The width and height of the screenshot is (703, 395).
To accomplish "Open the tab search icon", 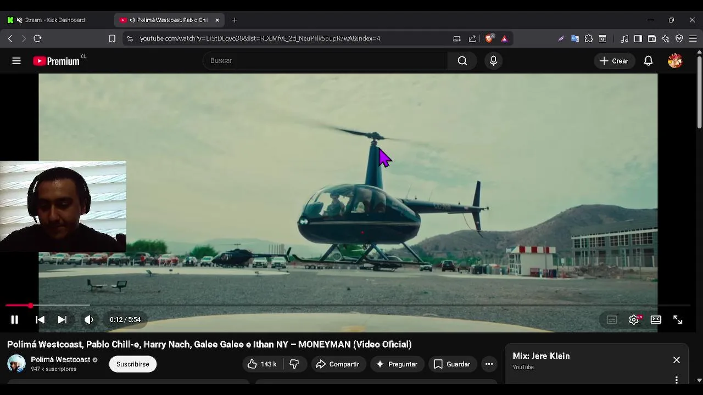I will (x=602, y=38).
